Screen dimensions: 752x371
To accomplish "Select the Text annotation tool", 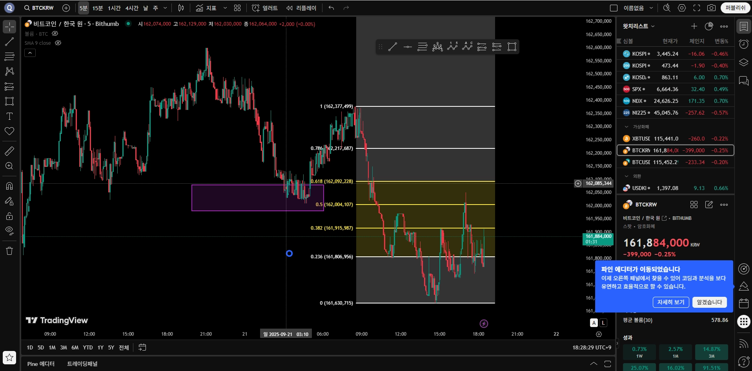I will coord(9,116).
